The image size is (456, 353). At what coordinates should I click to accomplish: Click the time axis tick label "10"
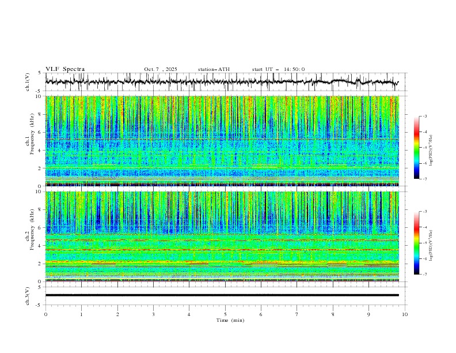pyautogui.click(x=405, y=314)
